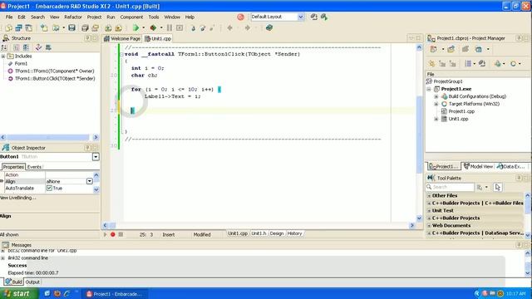Open the Button1 component selector dropdown

tap(96, 157)
